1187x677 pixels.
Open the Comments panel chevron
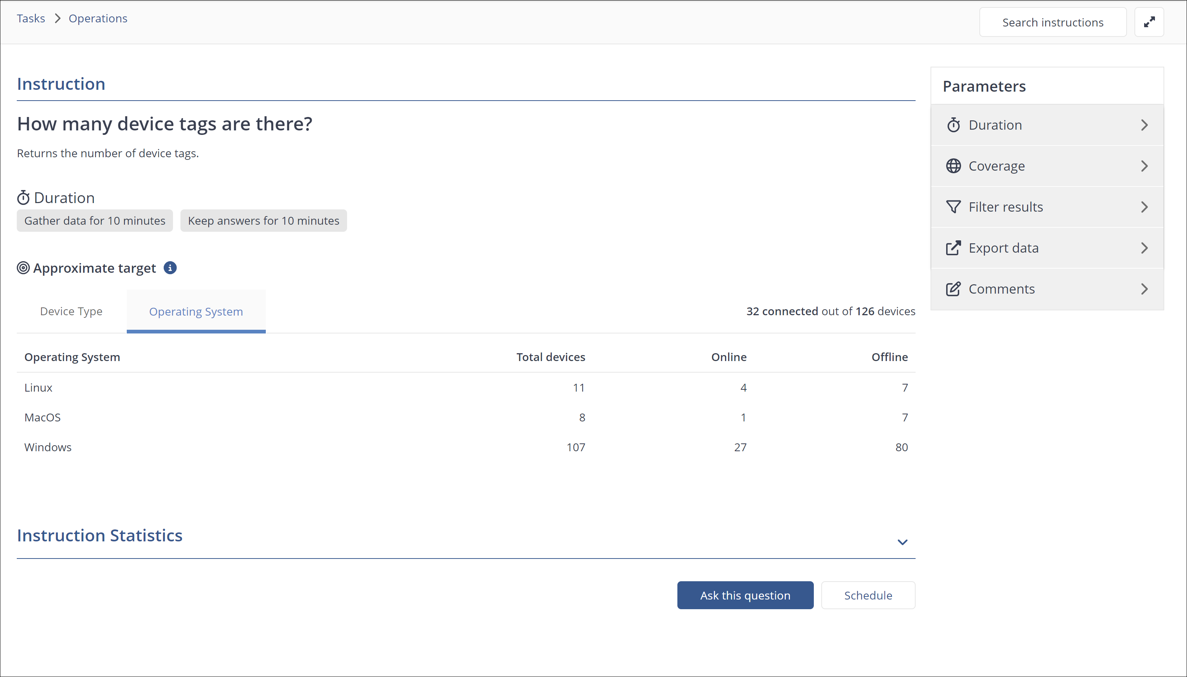pyautogui.click(x=1144, y=289)
